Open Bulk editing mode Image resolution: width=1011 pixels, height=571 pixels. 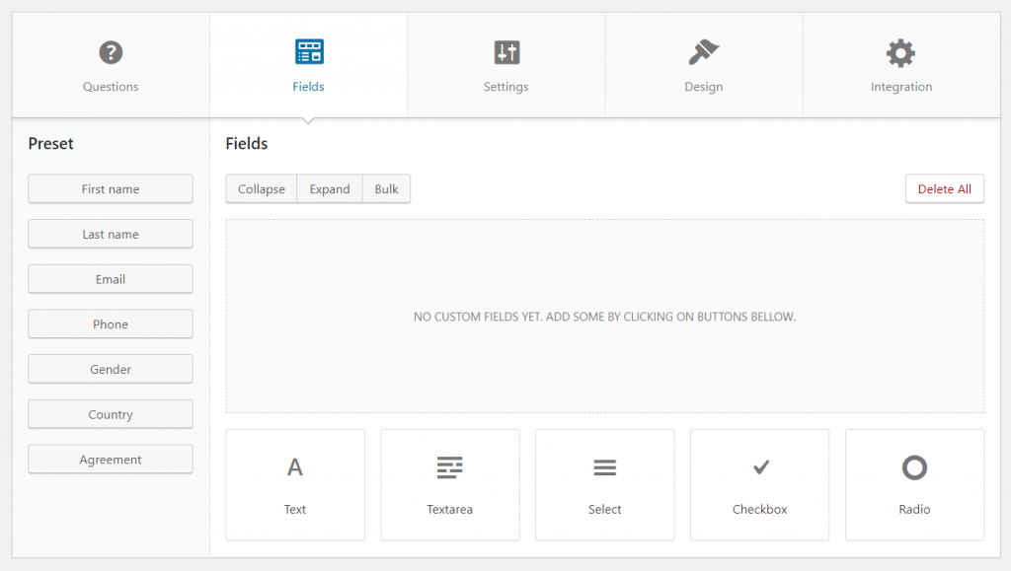386,188
